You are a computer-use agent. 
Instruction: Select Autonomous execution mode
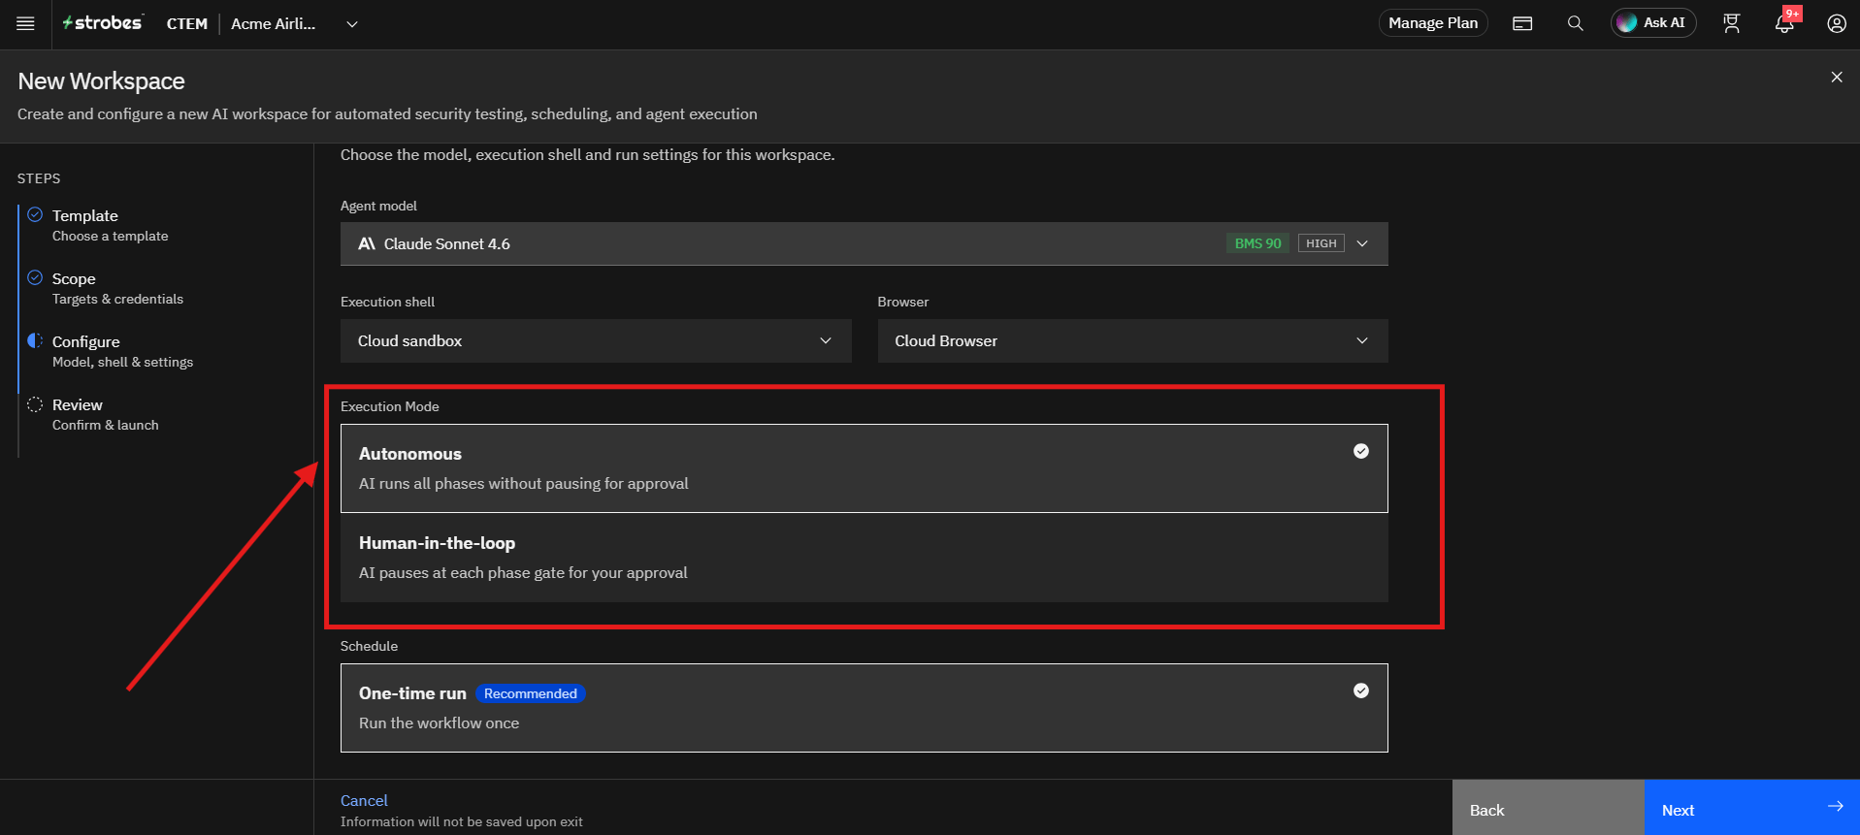click(x=864, y=468)
